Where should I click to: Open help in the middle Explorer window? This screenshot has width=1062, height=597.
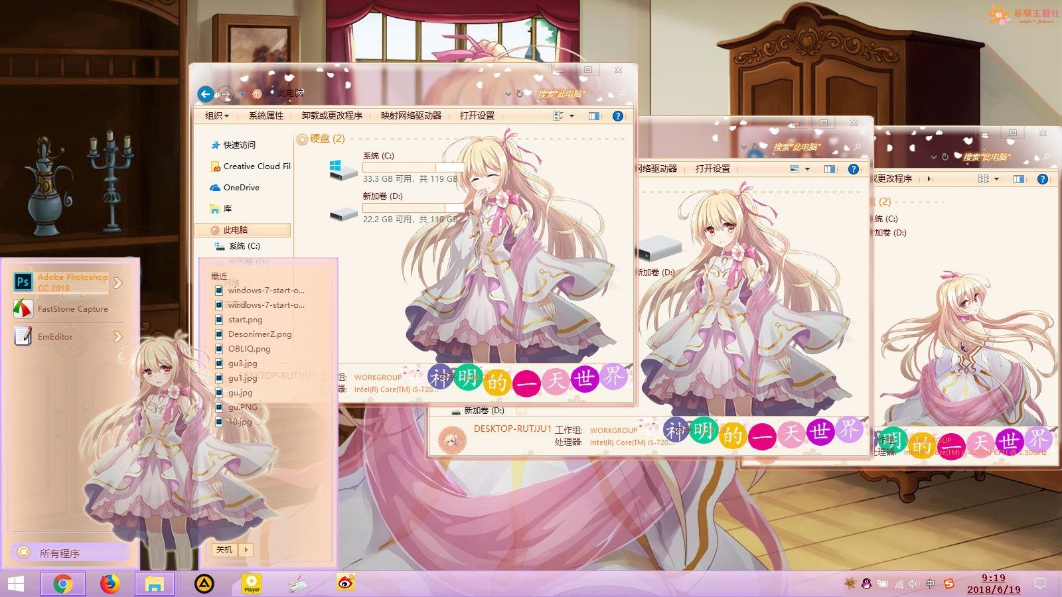[x=854, y=169]
